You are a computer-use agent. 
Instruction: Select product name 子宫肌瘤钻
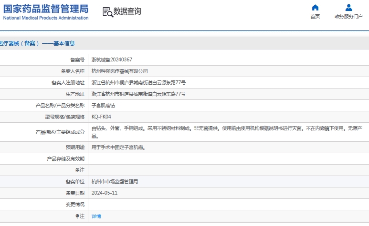pyautogui.click(x=103, y=106)
